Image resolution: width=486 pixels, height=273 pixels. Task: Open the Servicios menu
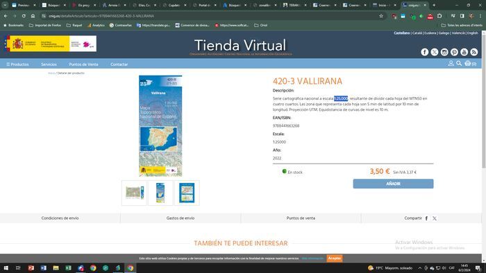click(x=49, y=64)
